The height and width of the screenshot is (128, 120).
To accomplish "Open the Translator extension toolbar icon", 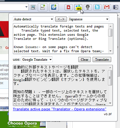I will coord(78,7).
